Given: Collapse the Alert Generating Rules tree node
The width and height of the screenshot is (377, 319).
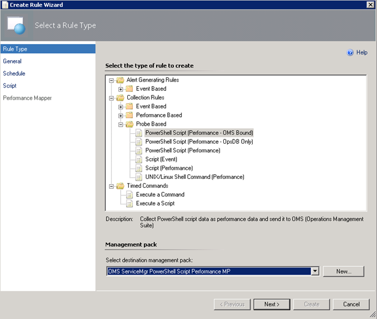Looking at the screenshot, I should (111, 80).
